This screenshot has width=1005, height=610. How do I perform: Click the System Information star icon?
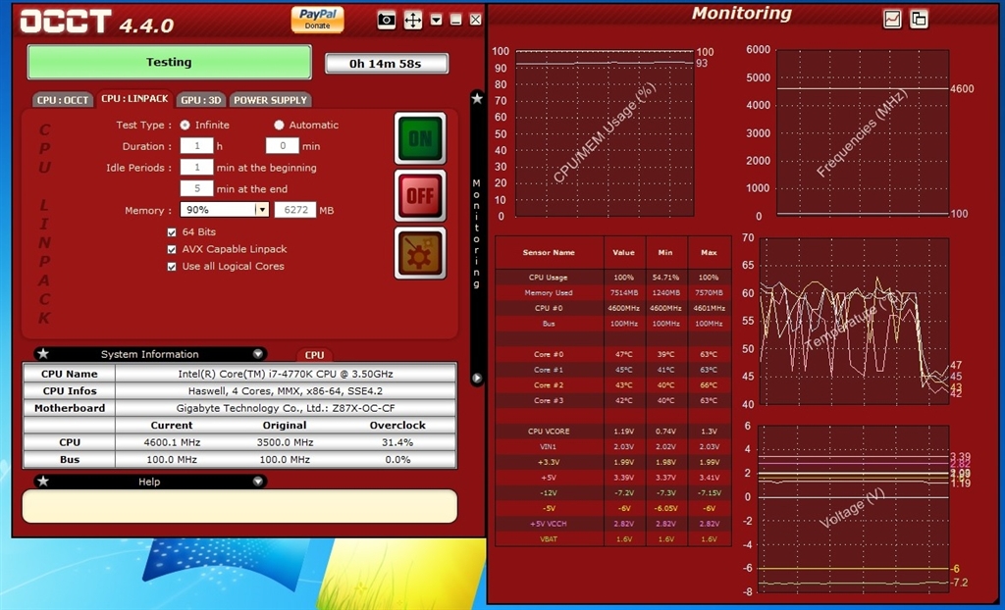click(x=43, y=354)
